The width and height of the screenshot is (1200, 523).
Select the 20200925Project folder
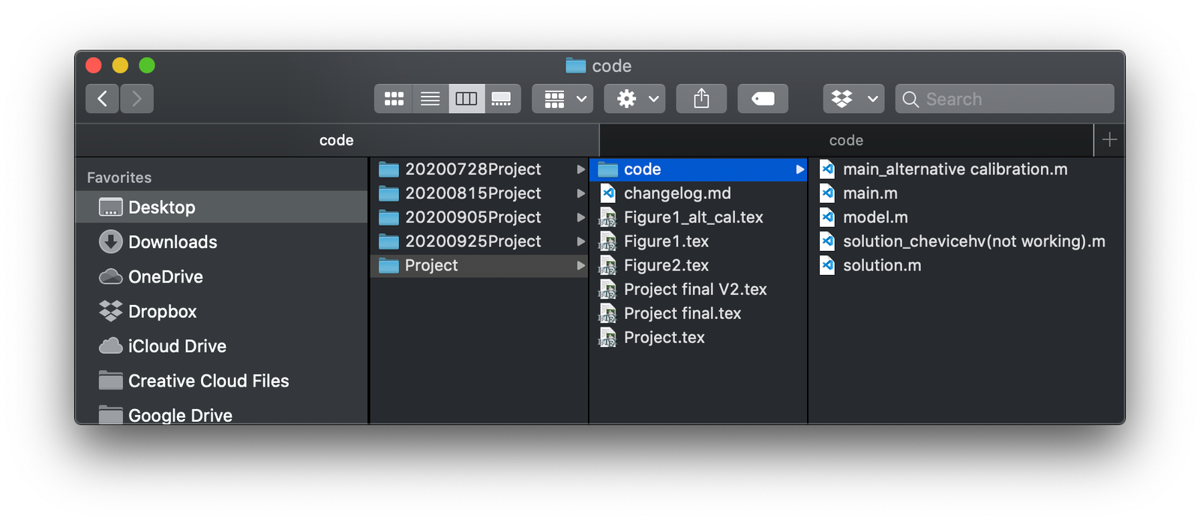coord(480,241)
